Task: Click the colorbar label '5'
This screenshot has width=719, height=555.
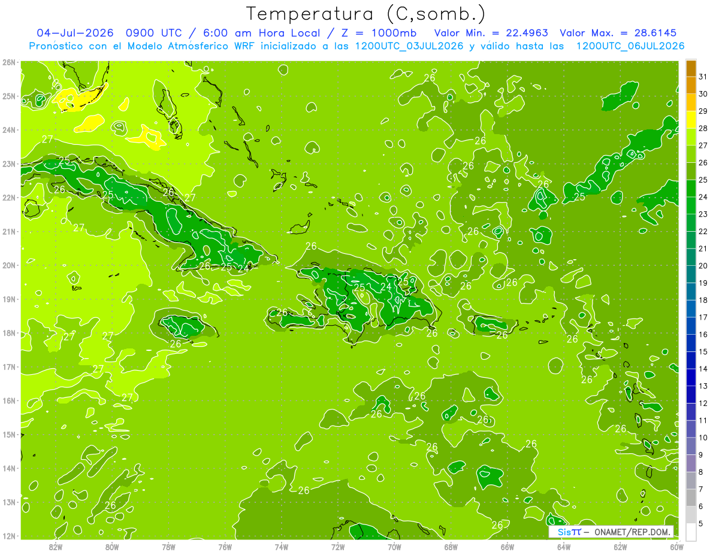Action: pyautogui.click(x=701, y=523)
